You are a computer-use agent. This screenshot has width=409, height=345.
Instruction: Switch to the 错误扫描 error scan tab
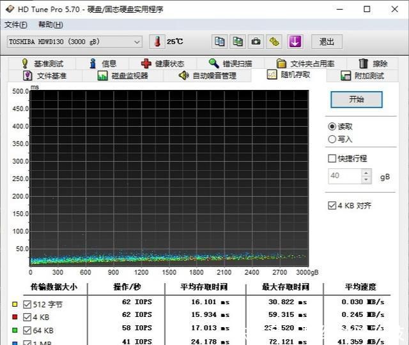(231, 64)
